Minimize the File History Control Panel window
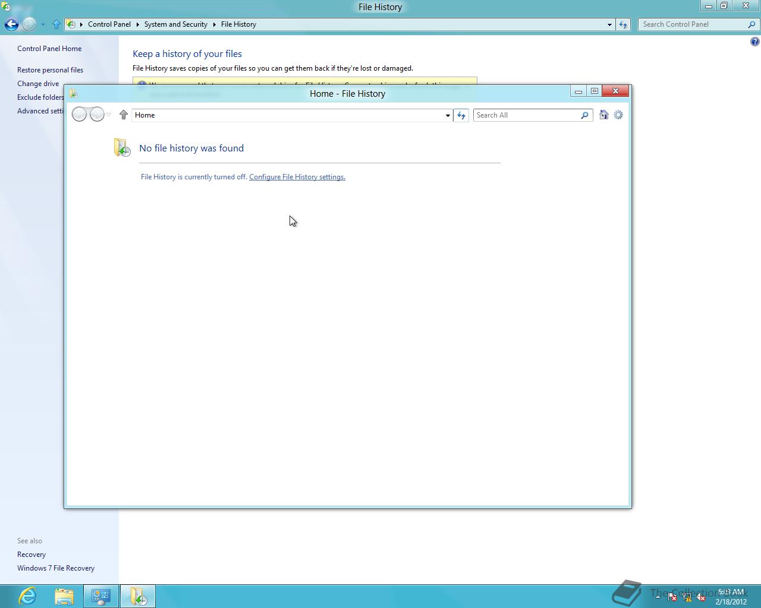 [708, 6]
